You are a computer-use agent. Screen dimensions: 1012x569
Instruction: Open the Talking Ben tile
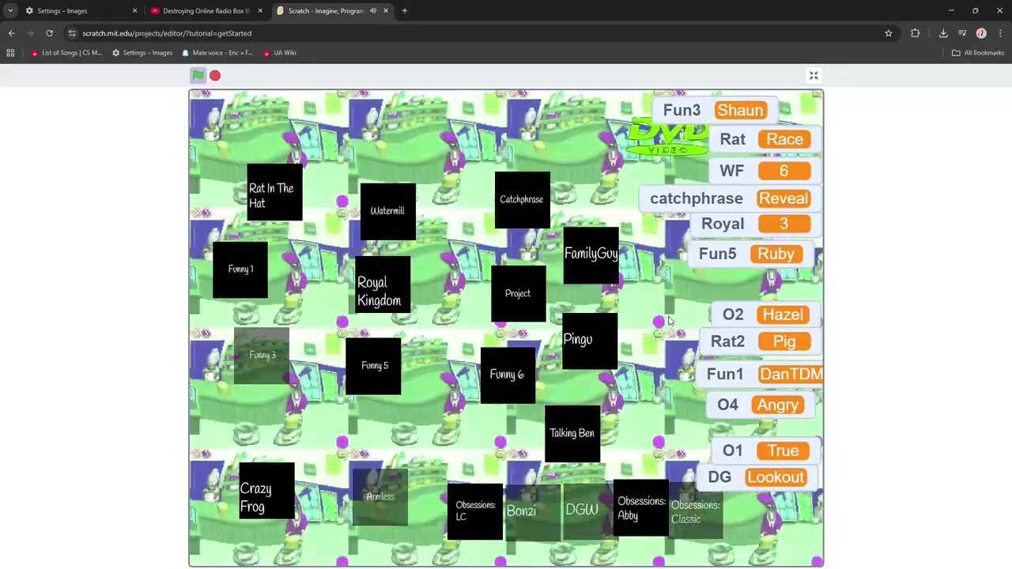pos(572,434)
